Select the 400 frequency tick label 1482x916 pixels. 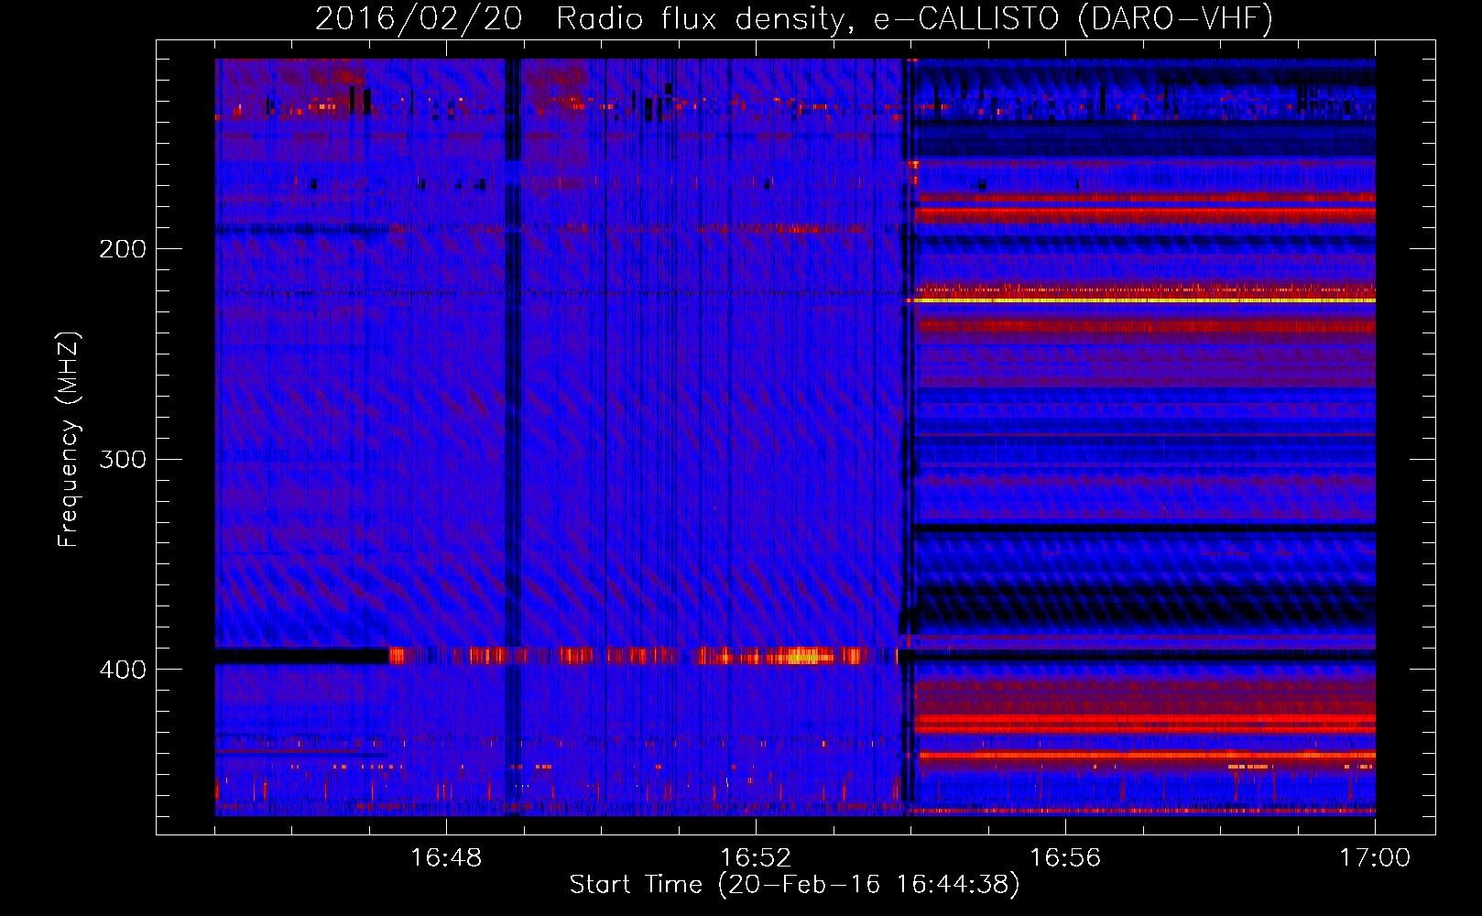pos(123,670)
